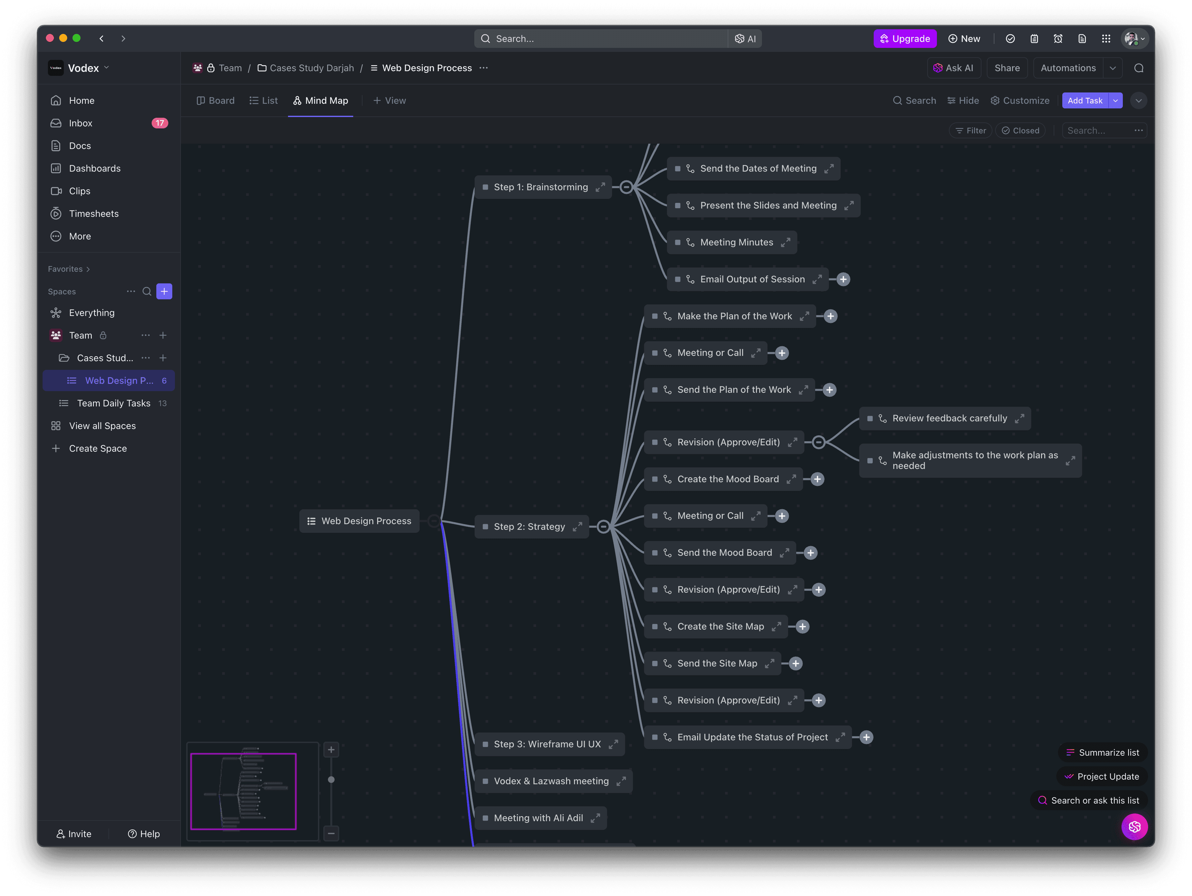Open the Clips sidebar icon
The width and height of the screenshot is (1192, 896).
(56, 191)
